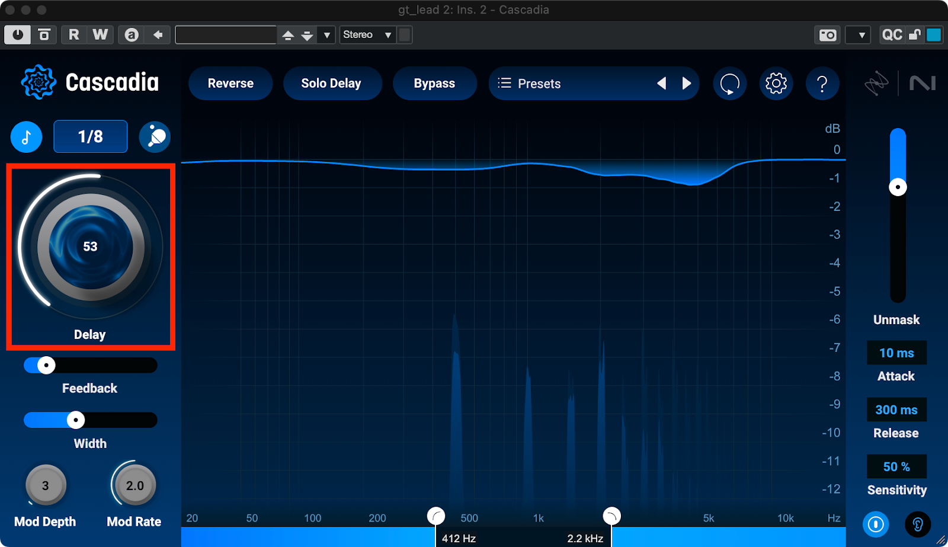The image size is (948, 547).
Task: Click the side-chain square indicator button
Action: (x=405, y=35)
